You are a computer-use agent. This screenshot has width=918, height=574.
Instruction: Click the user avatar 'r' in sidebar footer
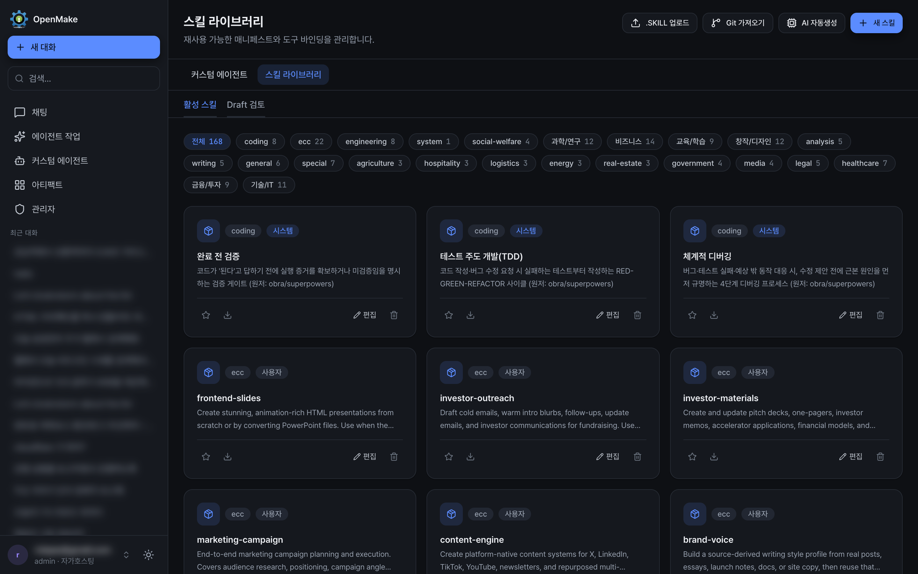coord(18,555)
